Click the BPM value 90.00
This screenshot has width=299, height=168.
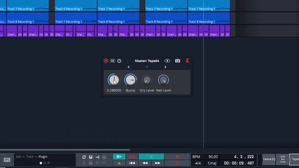click(213, 157)
